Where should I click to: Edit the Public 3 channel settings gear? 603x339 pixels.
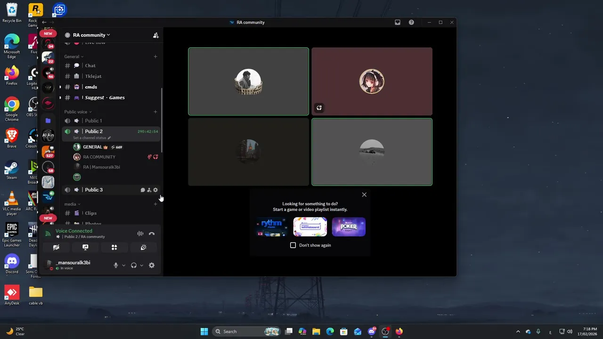point(155,190)
